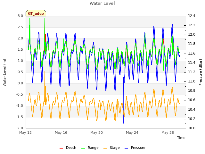Click the red Depth legend swatch
Image resolution: width=205 pixels, height=154 pixels.
pos(61,148)
